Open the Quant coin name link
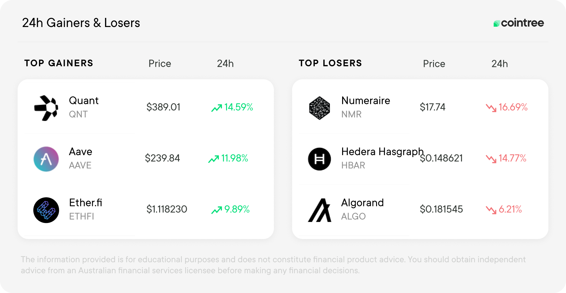 pyautogui.click(x=84, y=100)
